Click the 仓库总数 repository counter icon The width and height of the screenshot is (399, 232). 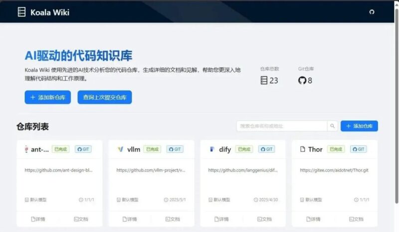264,81
